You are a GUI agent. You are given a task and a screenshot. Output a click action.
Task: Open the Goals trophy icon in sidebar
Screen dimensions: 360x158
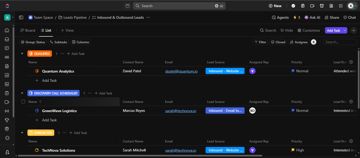pyautogui.click(x=7, y=120)
